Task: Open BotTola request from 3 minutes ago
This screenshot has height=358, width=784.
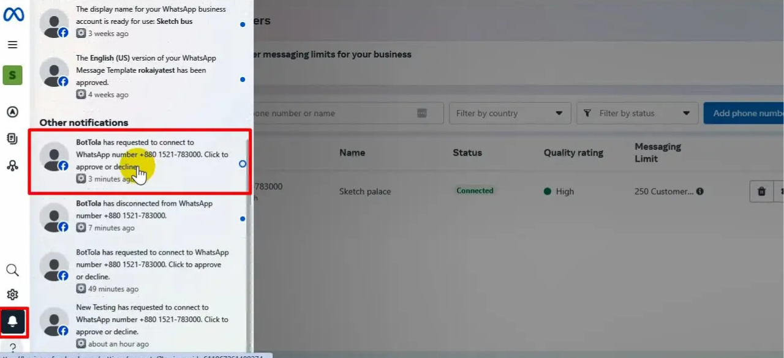Action: coord(140,162)
